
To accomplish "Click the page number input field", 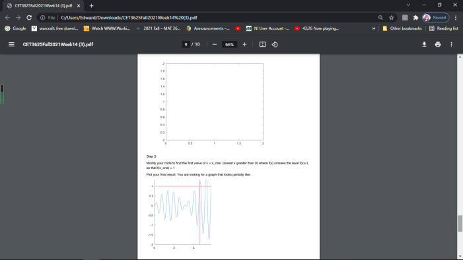I will click(x=186, y=45).
